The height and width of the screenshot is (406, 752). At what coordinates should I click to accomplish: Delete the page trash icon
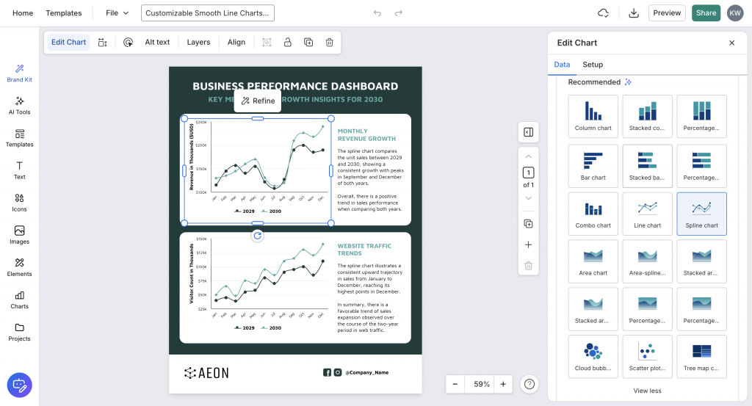(528, 266)
